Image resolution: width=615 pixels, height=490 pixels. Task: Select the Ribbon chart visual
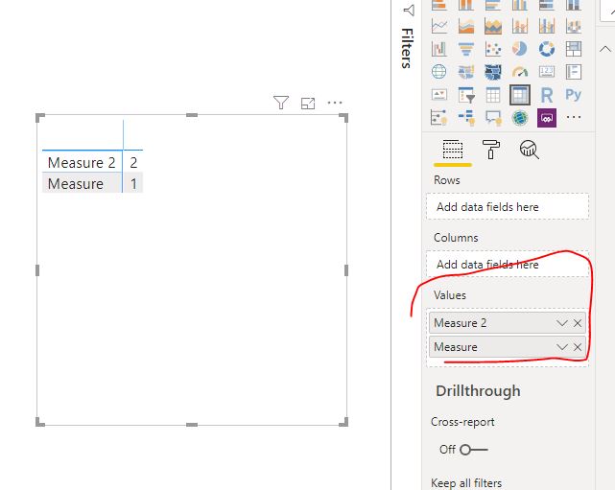[x=574, y=26]
